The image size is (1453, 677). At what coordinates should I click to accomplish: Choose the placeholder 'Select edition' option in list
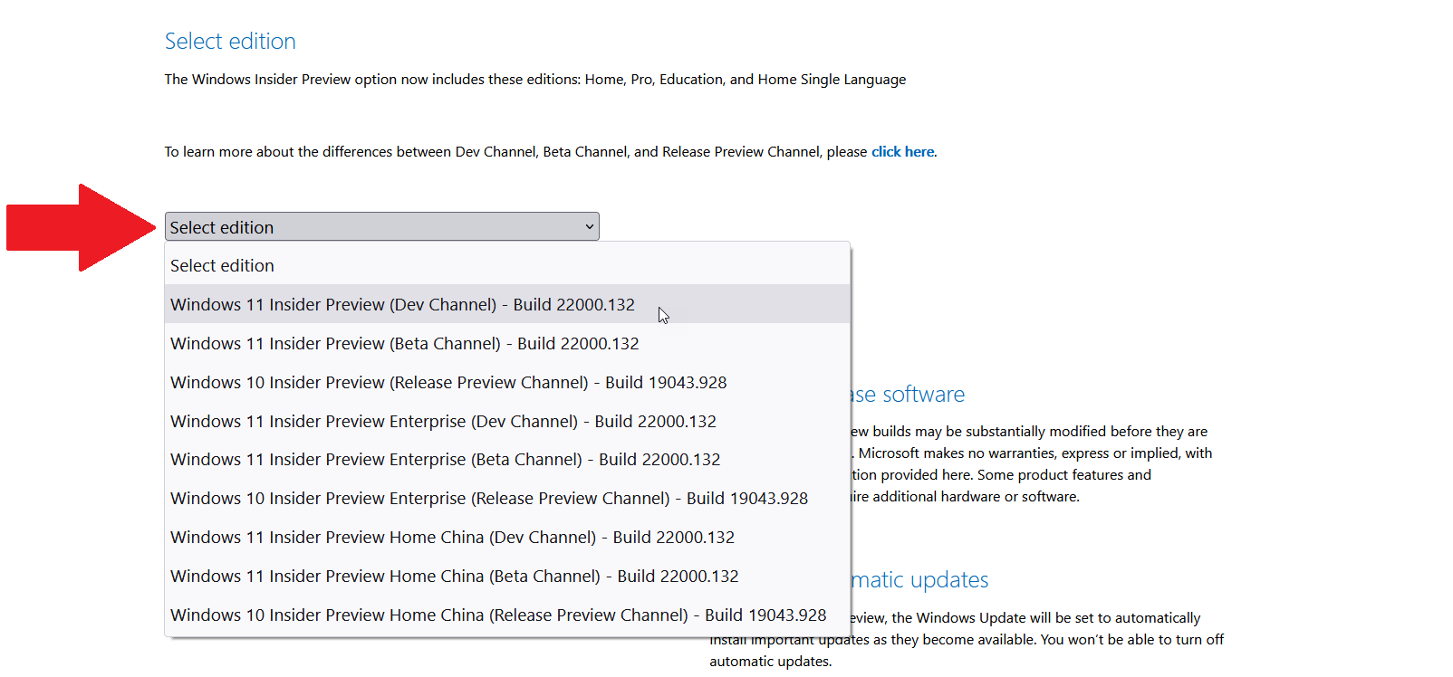pos(507,265)
